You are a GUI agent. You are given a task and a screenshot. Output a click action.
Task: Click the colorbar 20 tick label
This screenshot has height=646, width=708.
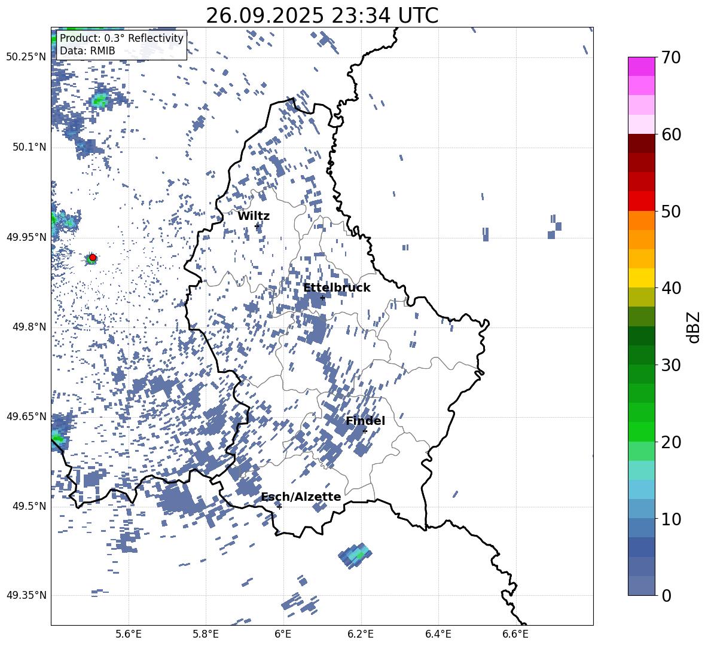point(672,442)
